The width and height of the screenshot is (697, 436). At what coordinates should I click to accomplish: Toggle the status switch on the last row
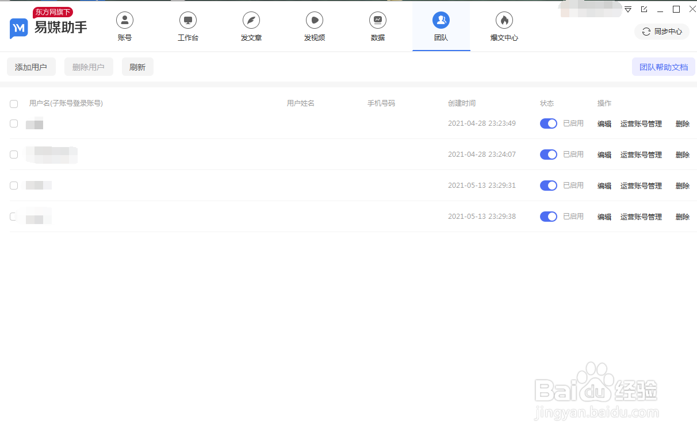point(548,217)
